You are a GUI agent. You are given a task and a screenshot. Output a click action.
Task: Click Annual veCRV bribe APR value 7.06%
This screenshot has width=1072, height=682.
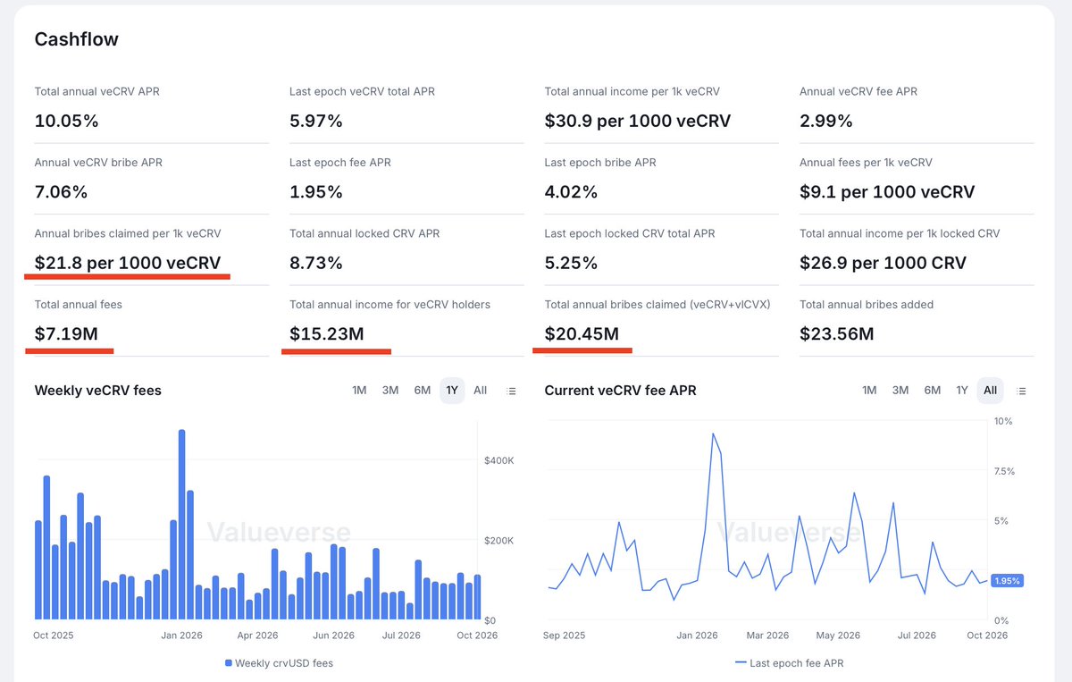click(x=60, y=192)
